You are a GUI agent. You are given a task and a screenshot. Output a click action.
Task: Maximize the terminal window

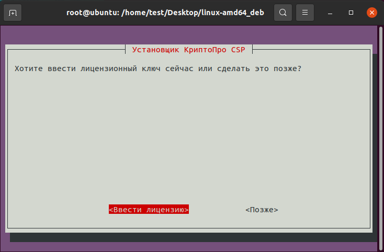coord(351,13)
